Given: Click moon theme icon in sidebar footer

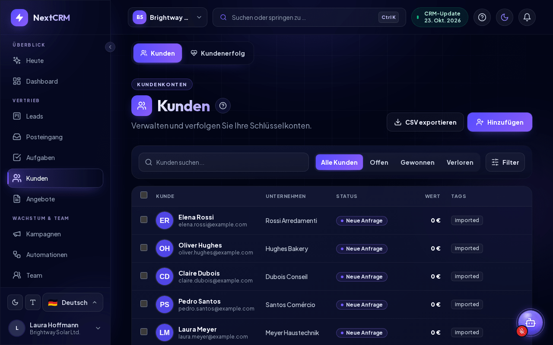Looking at the screenshot, I should (x=15, y=302).
